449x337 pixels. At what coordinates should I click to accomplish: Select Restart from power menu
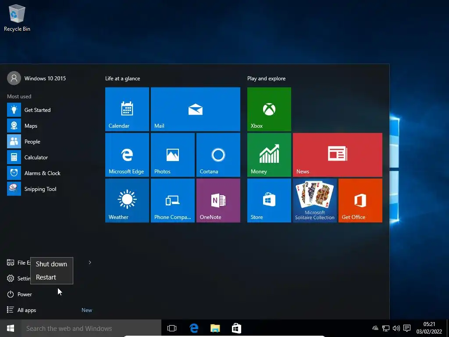[x=52, y=277]
